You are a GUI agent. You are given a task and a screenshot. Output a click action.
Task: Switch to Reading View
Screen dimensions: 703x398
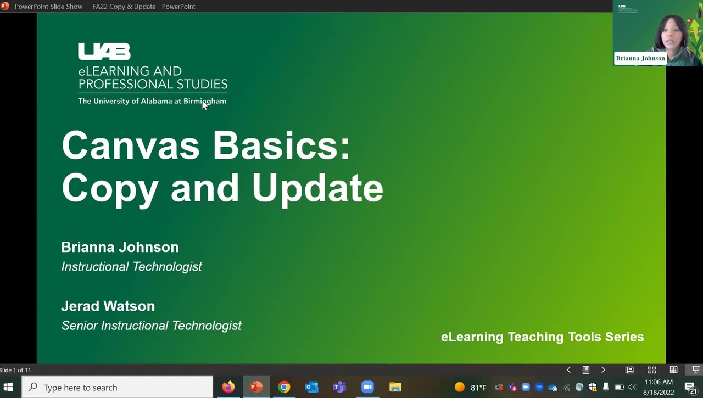point(673,370)
